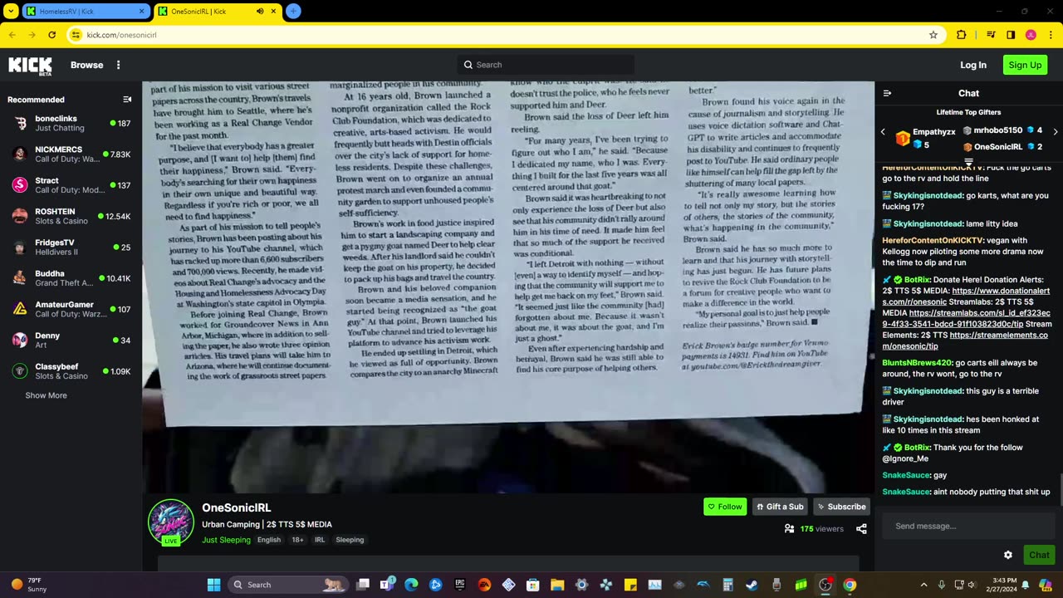Reload the page with the refresh icon

pos(51,35)
